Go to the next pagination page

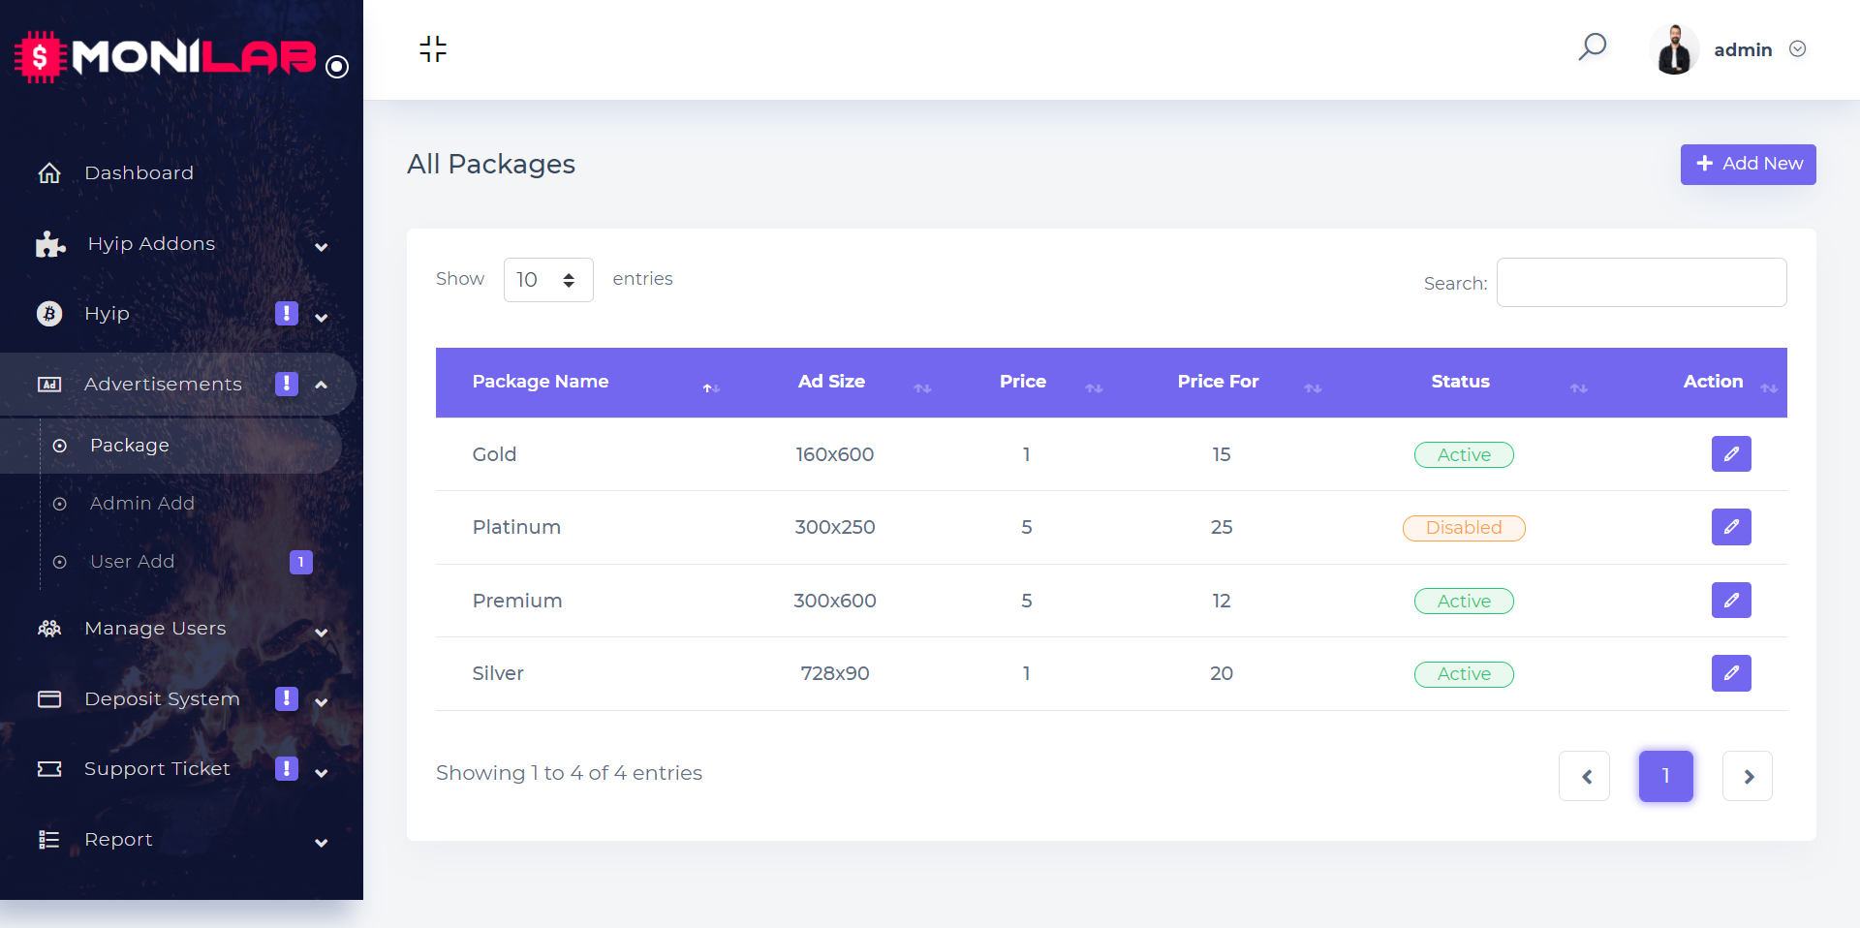[x=1748, y=776]
